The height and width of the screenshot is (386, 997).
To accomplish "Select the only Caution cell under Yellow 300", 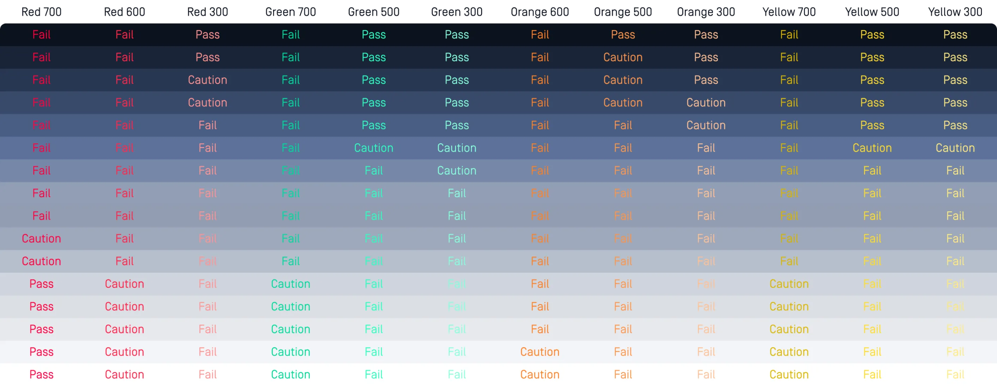I will (955, 148).
